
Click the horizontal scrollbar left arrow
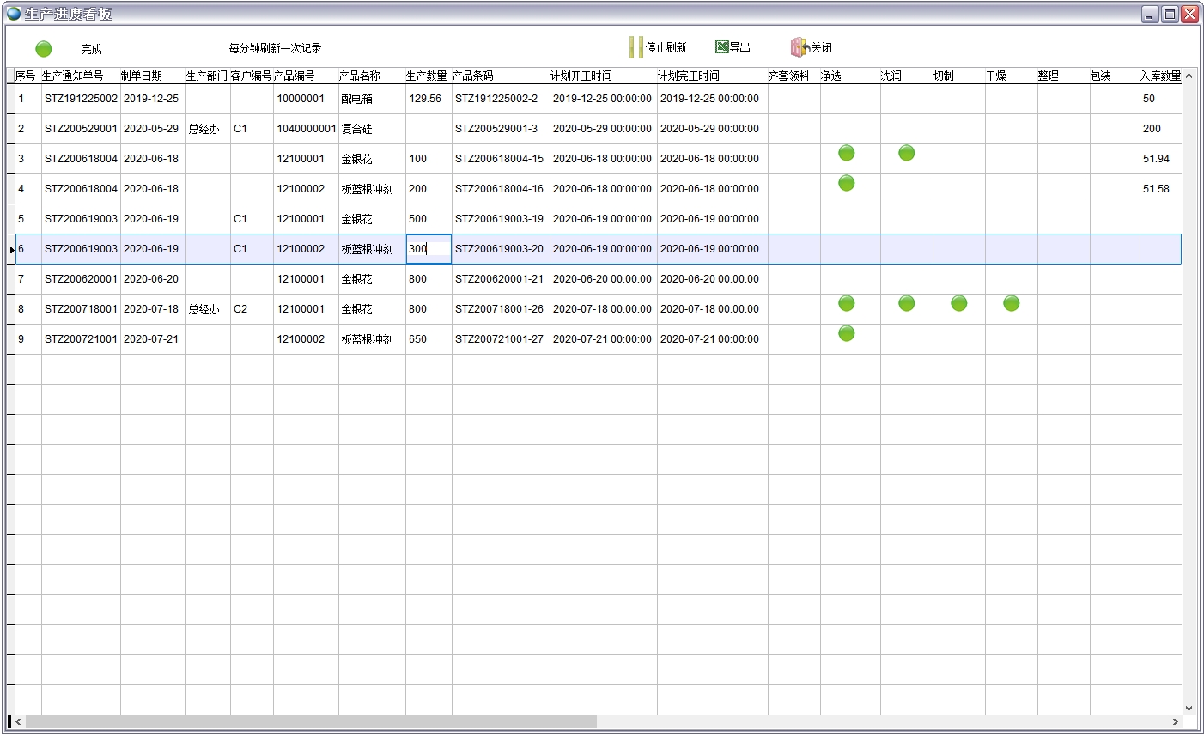pos(18,721)
